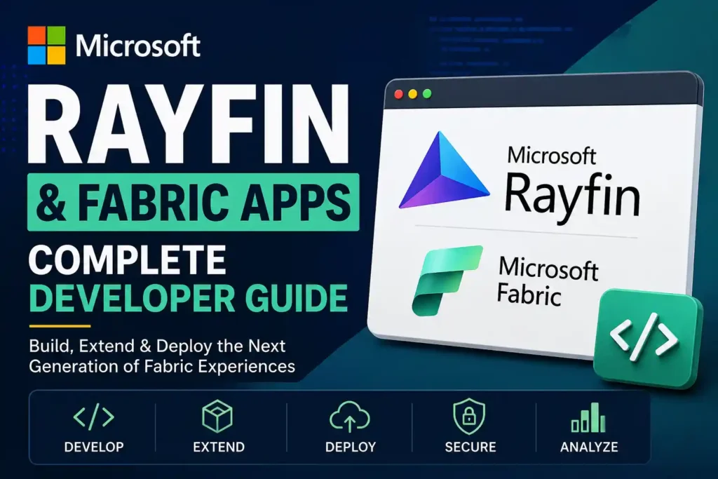Click the Microsoft four-square logo

pyautogui.click(x=46, y=46)
